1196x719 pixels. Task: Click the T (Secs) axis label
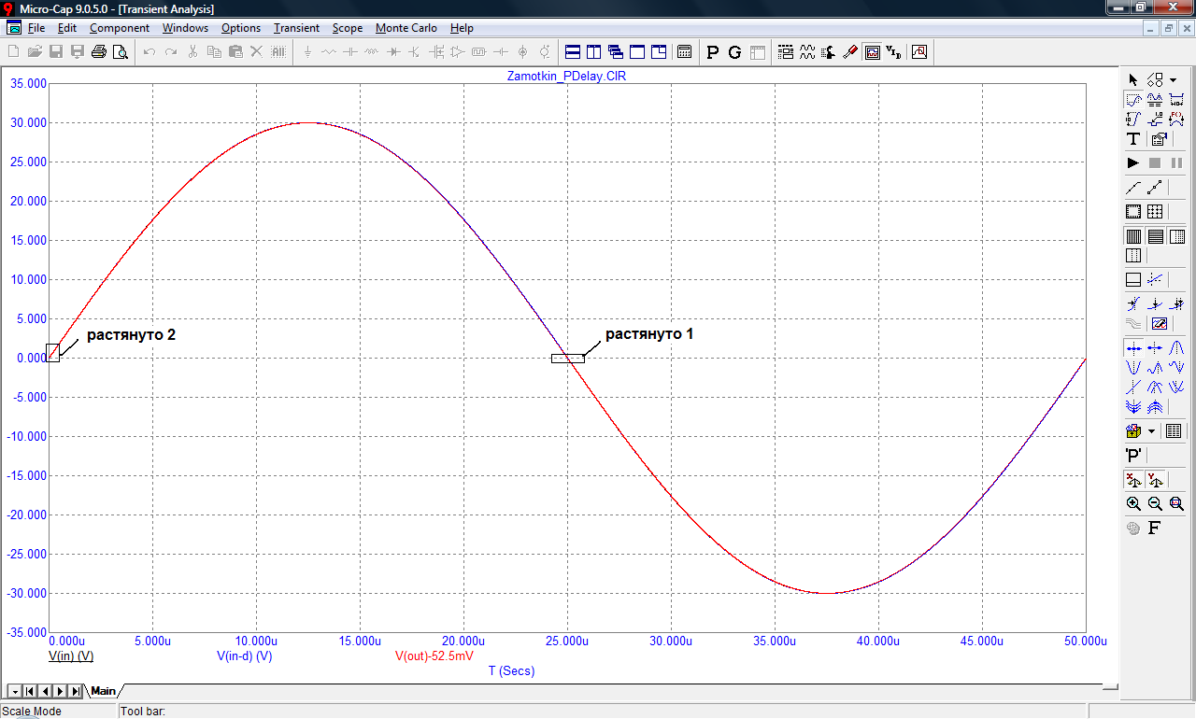pos(511,670)
